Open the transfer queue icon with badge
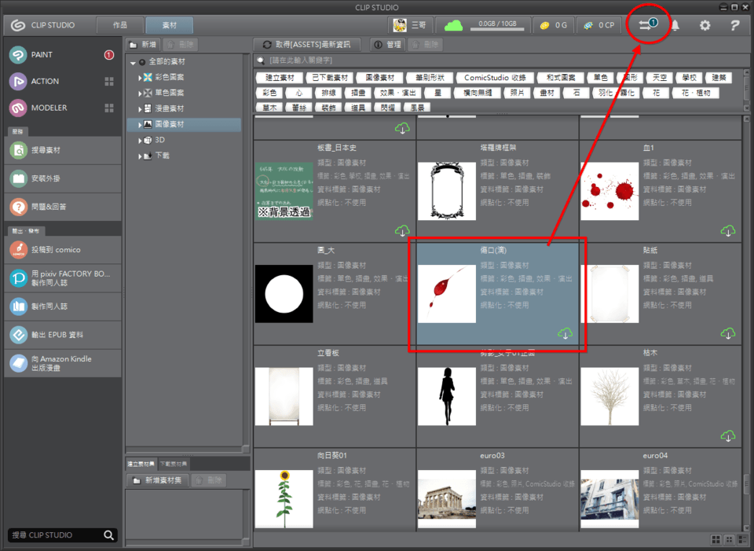This screenshot has width=754, height=551. click(x=647, y=25)
